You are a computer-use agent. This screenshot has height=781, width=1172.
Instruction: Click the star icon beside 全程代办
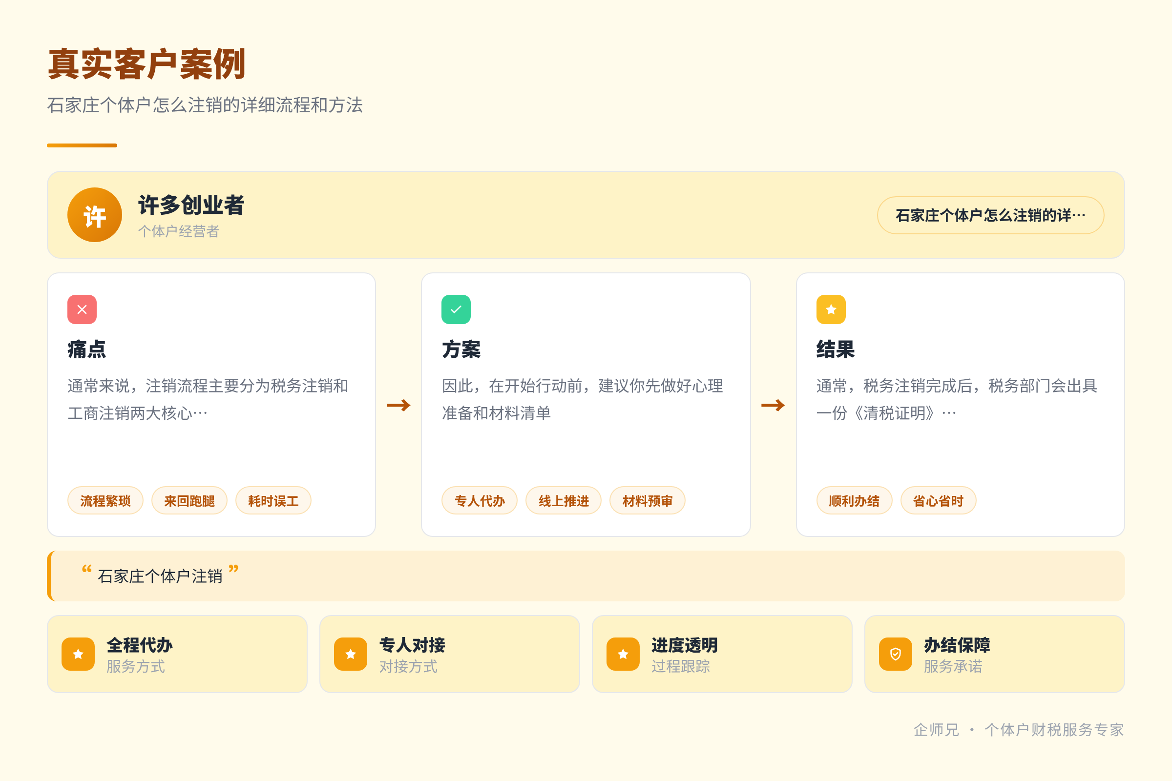click(x=78, y=654)
